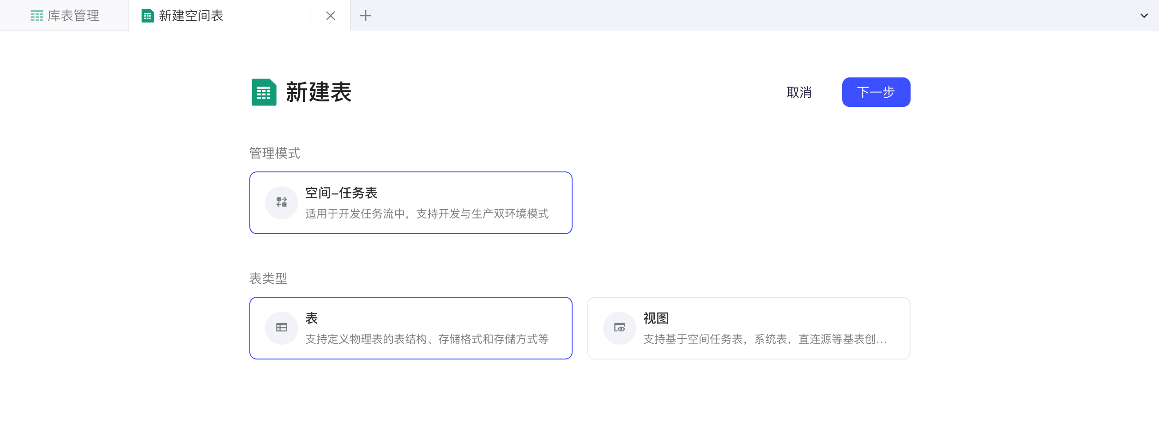This screenshot has width=1159, height=424.
Task: Close the 新建空间表 tab
Action: tap(331, 16)
